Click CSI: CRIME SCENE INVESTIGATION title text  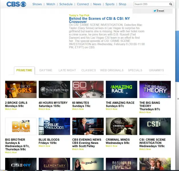152,141
